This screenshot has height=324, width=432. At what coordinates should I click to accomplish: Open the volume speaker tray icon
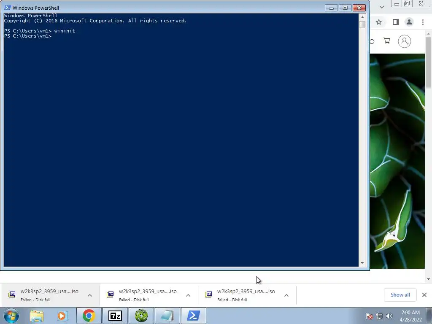click(389, 316)
